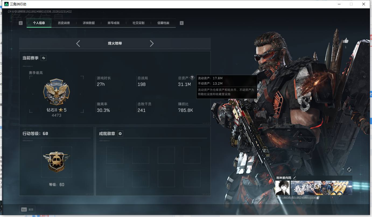Viewport: 372px width, 217px height.
Task: Click the 总资产 question mark help icon
Action: [192, 78]
